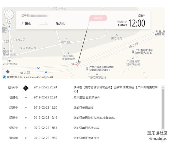The height and width of the screenshot is (144, 170).
Task: Click the text 东莞市 destination city
Action: (60, 23)
